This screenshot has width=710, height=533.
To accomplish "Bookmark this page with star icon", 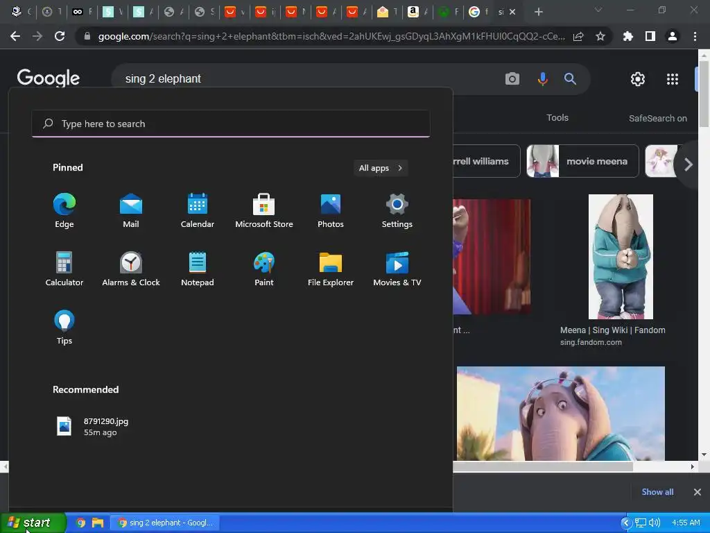I will coord(600,36).
